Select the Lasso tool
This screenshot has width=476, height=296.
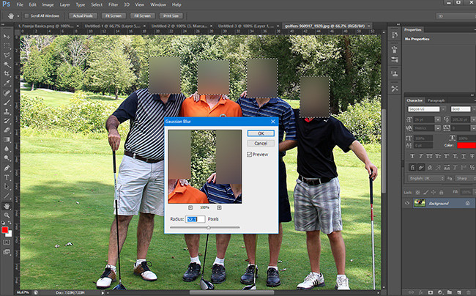(x=7, y=54)
